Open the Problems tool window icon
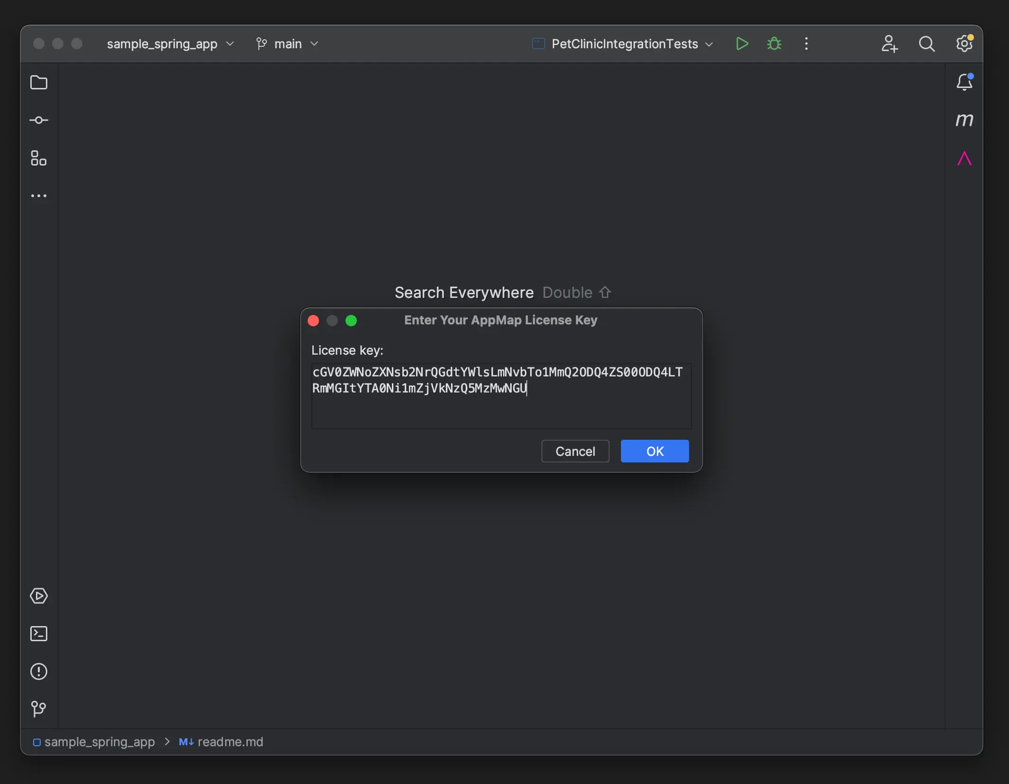This screenshot has height=784, width=1009. (x=39, y=671)
